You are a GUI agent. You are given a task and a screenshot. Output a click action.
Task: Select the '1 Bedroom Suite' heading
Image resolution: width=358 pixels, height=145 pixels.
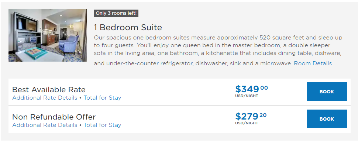128,28
